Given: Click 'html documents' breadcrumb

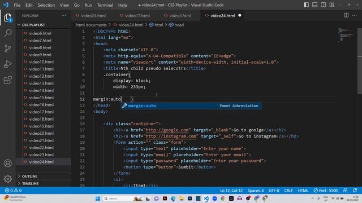Looking at the screenshot, I should (x=92, y=25).
